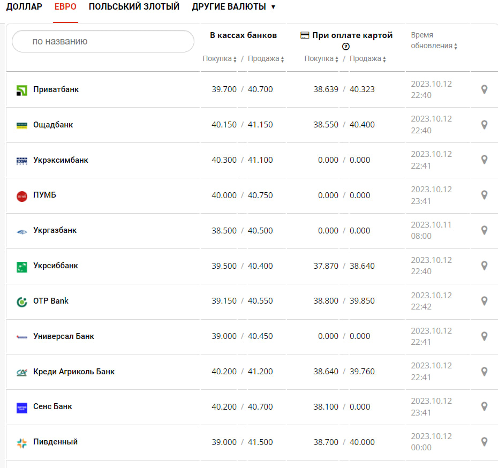498x468 pixels.
Task: Click the help question mark under card payment
Action: 346,47
